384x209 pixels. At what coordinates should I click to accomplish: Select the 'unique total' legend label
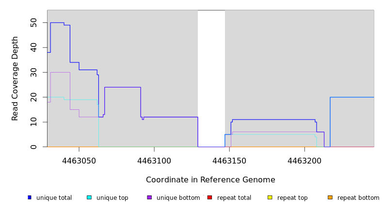click(54, 198)
